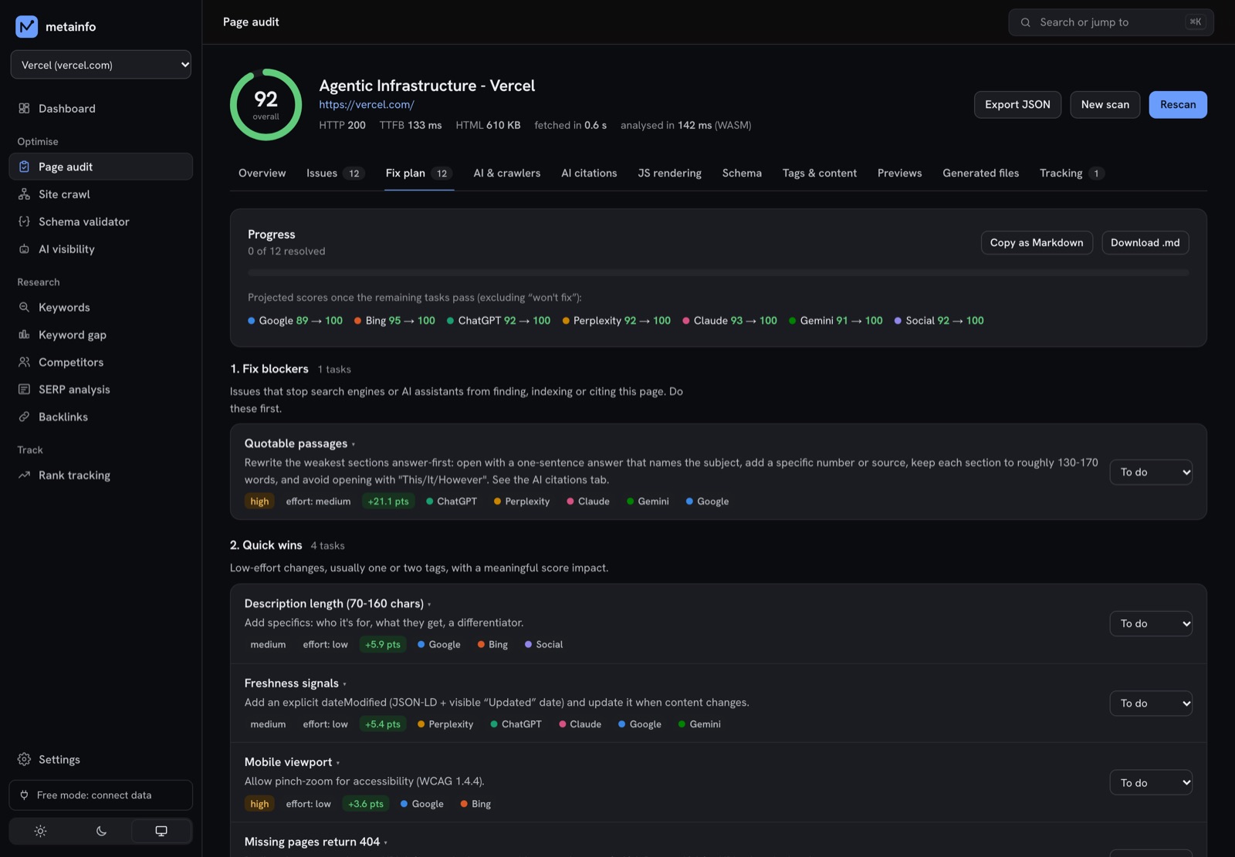The width and height of the screenshot is (1235, 857).
Task: Click the search magnifier icon in top bar
Action: pyautogui.click(x=1026, y=22)
